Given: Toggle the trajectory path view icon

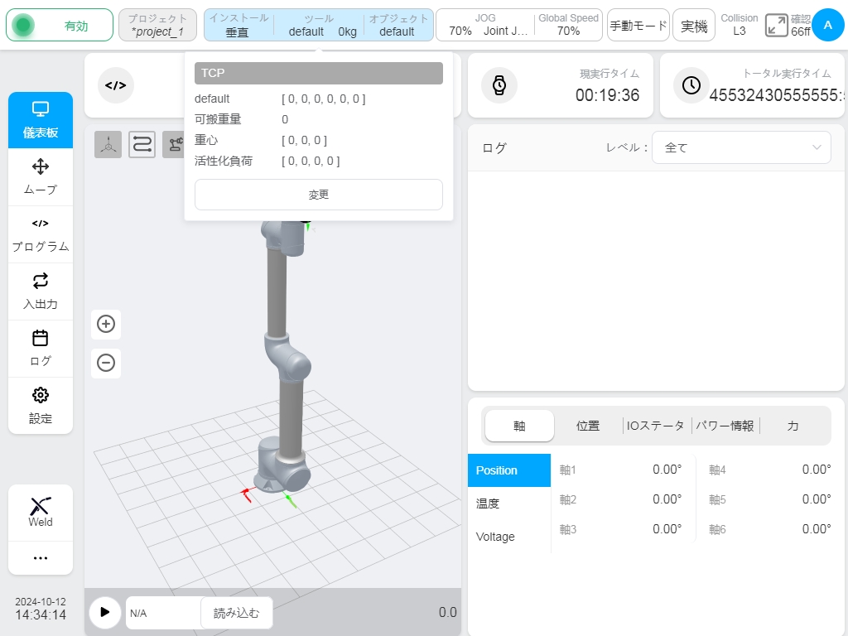Looking at the screenshot, I should (x=142, y=144).
